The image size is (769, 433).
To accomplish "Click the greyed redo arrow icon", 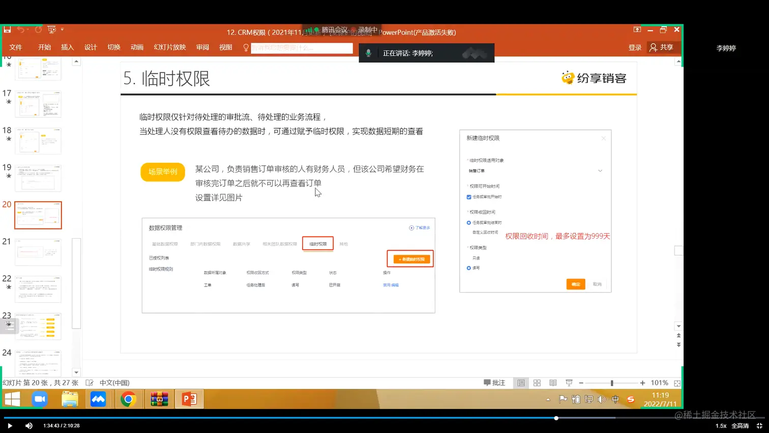I will coord(38,30).
